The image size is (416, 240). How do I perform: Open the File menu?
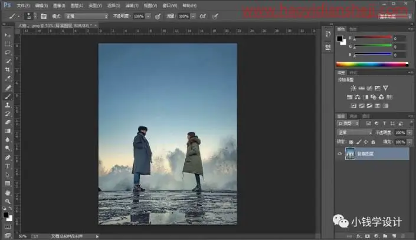pyautogui.click(x=23, y=5)
